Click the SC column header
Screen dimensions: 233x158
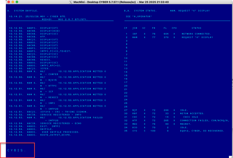[144, 28]
